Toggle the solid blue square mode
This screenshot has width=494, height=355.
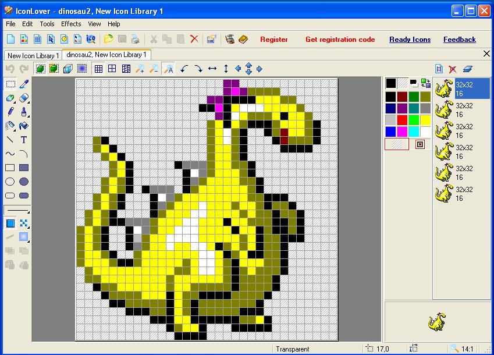[x=10, y=223]
